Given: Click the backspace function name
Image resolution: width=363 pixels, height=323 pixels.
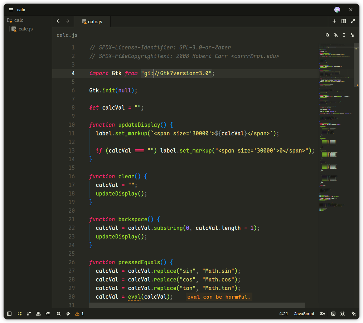Looking at the screenshot, I should (x=133, y=219).
